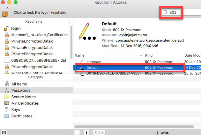Click the plus button to add item
The image size is (201, 135).
pyautogui.click(x=77, y=132)
